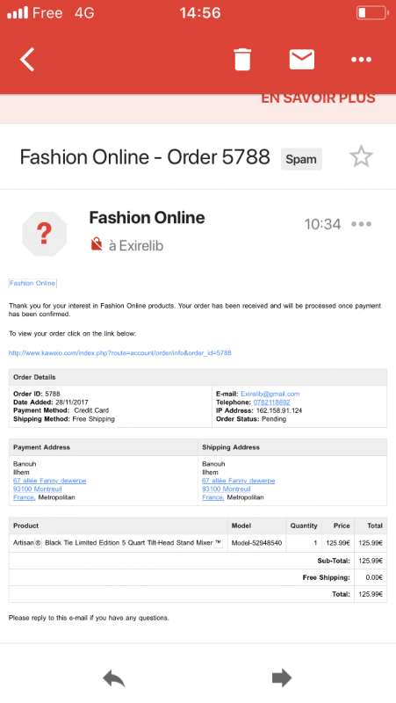The height and width of the screenshot is (703, 396).
Task: Open the Fashion Online link in body
Action: 32,283
